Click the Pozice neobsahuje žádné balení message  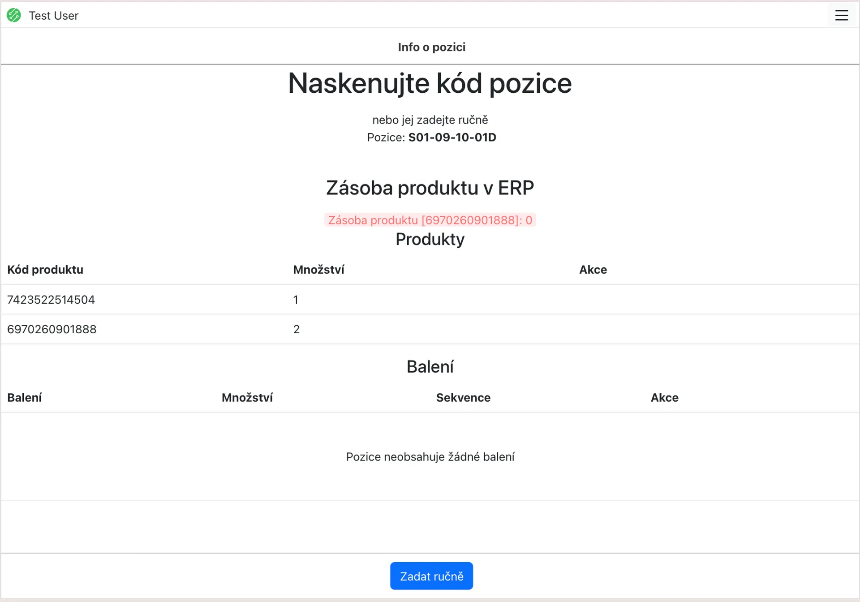(430, 456)
